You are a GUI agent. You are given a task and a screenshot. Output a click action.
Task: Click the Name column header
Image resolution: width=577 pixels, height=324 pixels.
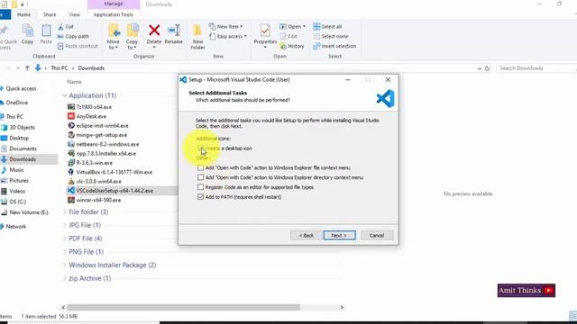pos(74,82)
